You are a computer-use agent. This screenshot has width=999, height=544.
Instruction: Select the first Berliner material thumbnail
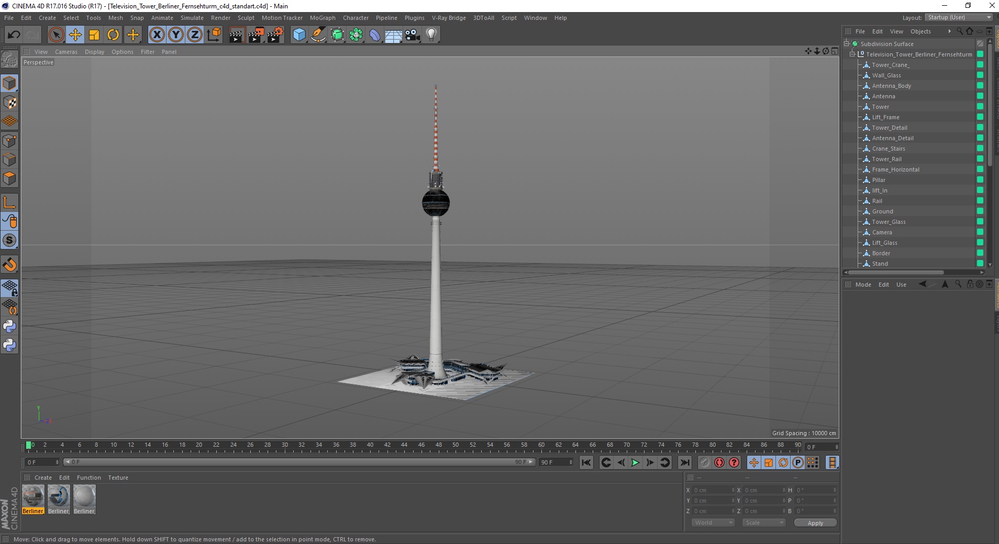[x=33, y=495]
